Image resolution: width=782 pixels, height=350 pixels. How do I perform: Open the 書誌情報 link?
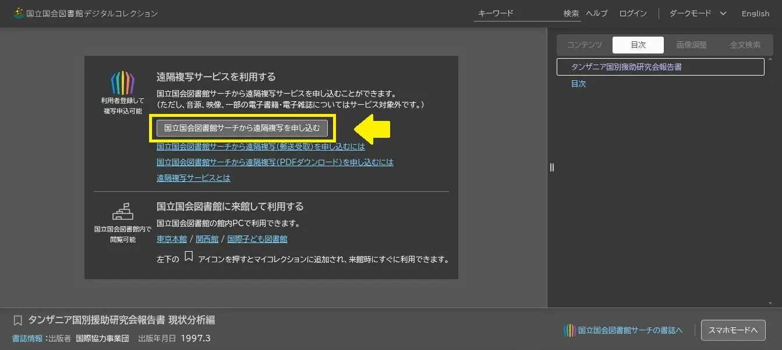(27, 338)
